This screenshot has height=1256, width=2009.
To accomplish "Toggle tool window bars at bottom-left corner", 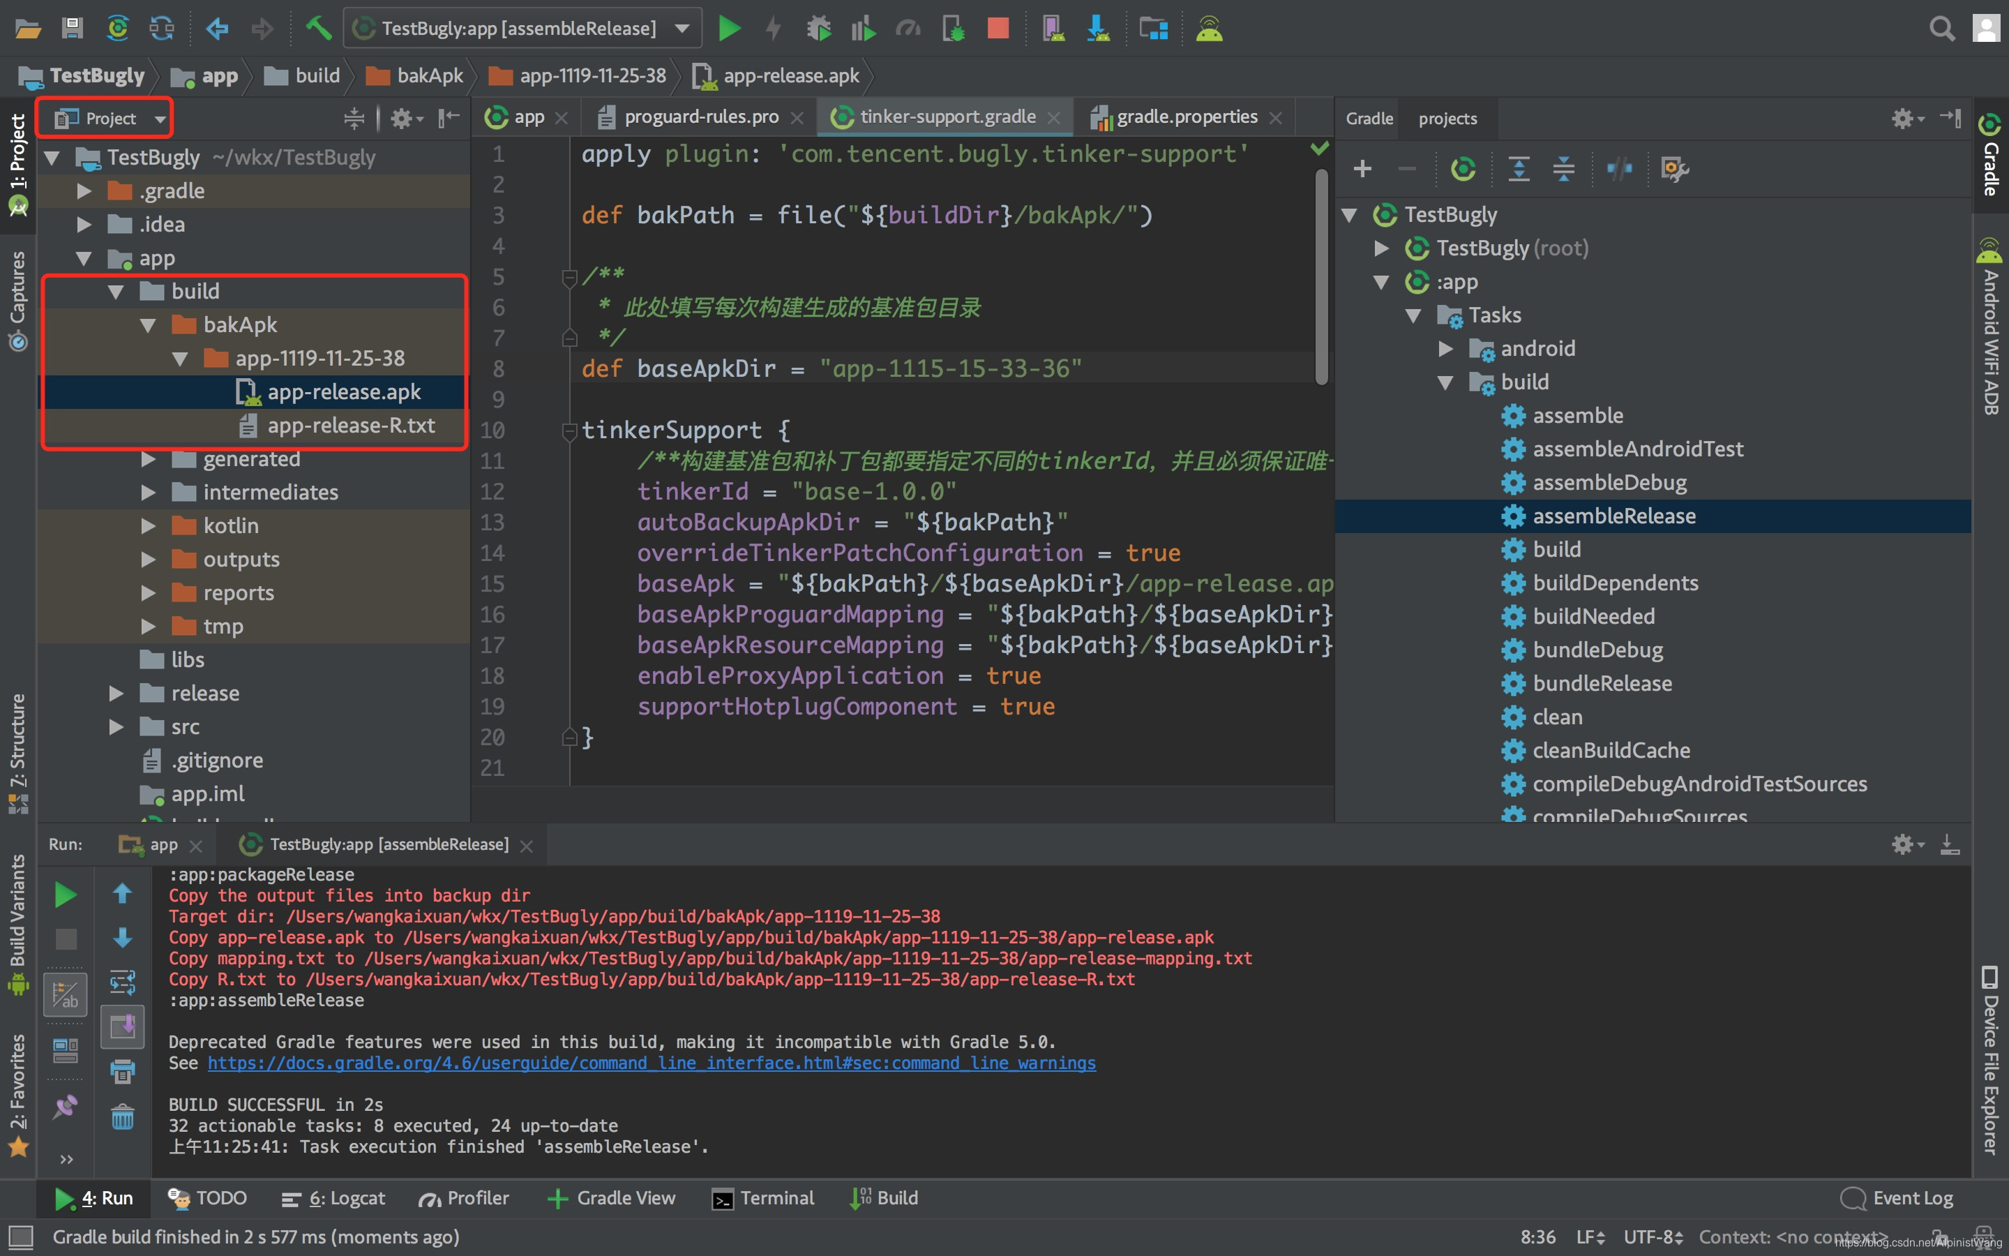I will pyautogui.click(x=20, y=1237).
